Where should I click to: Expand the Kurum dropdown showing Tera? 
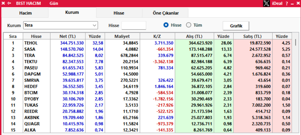click(x=60, y=25)
